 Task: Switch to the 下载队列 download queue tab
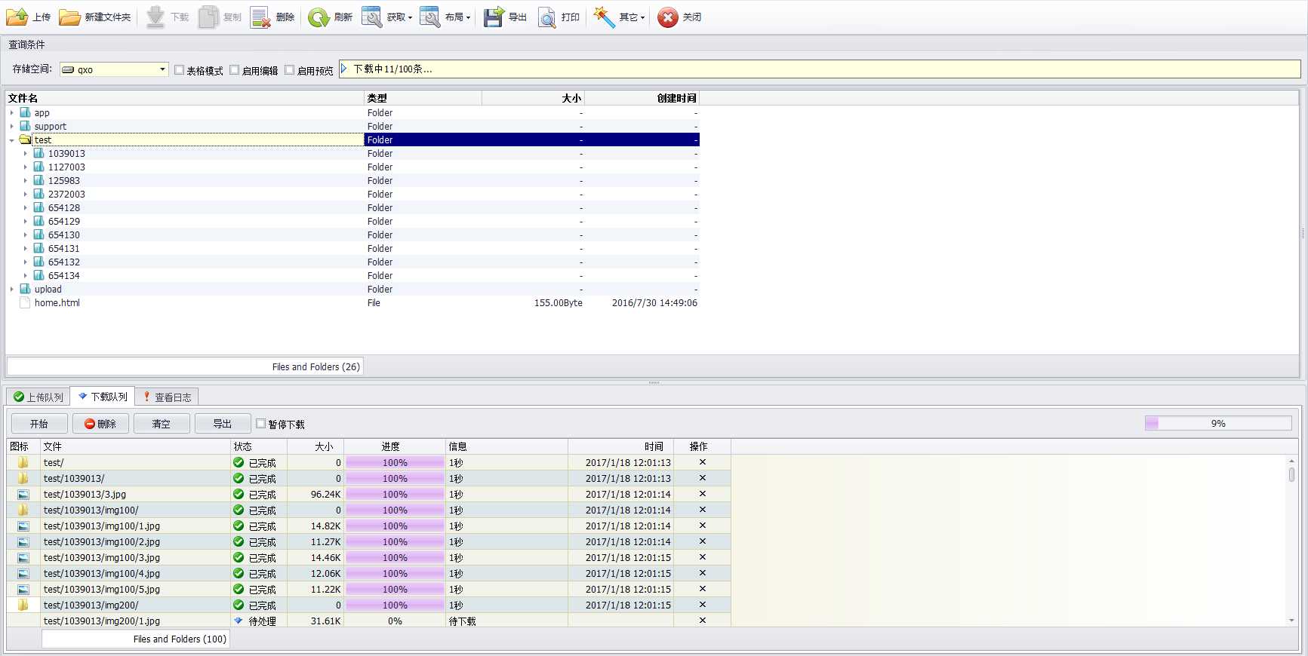click(103, 397)
